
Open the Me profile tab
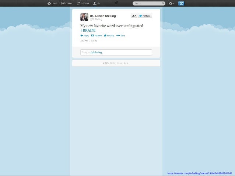97,3
